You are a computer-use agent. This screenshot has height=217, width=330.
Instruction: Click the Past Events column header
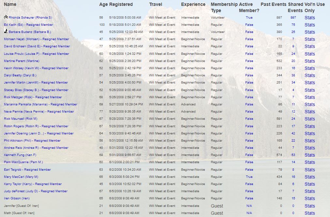tap(273, 5)
